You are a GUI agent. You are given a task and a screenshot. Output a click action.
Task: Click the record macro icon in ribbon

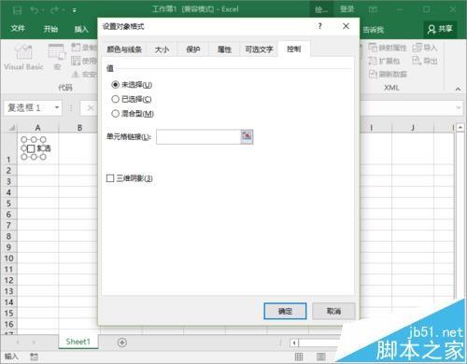click(x=76, y=48)
